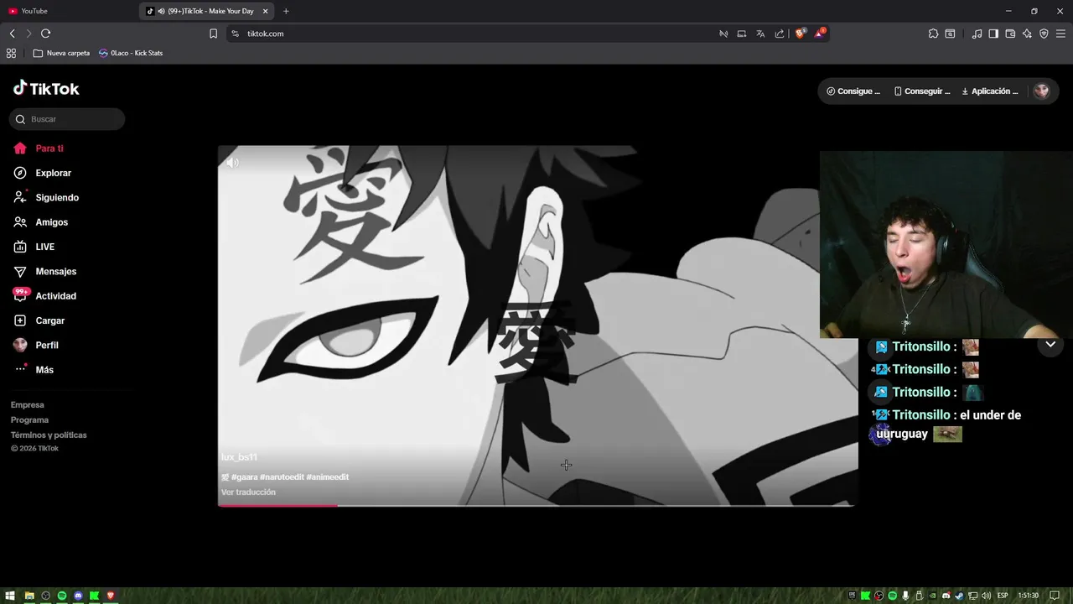The image size is (1073, 604).
Task: Open the LIVE section
Action: pos(34,247)
